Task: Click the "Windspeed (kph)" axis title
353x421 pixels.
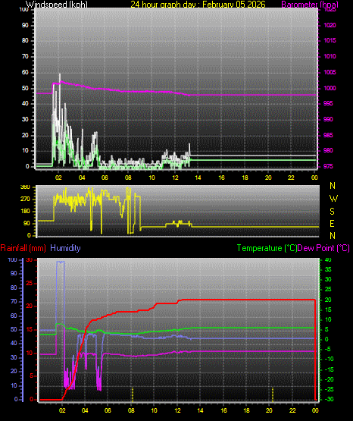Action: pos(57,5)
